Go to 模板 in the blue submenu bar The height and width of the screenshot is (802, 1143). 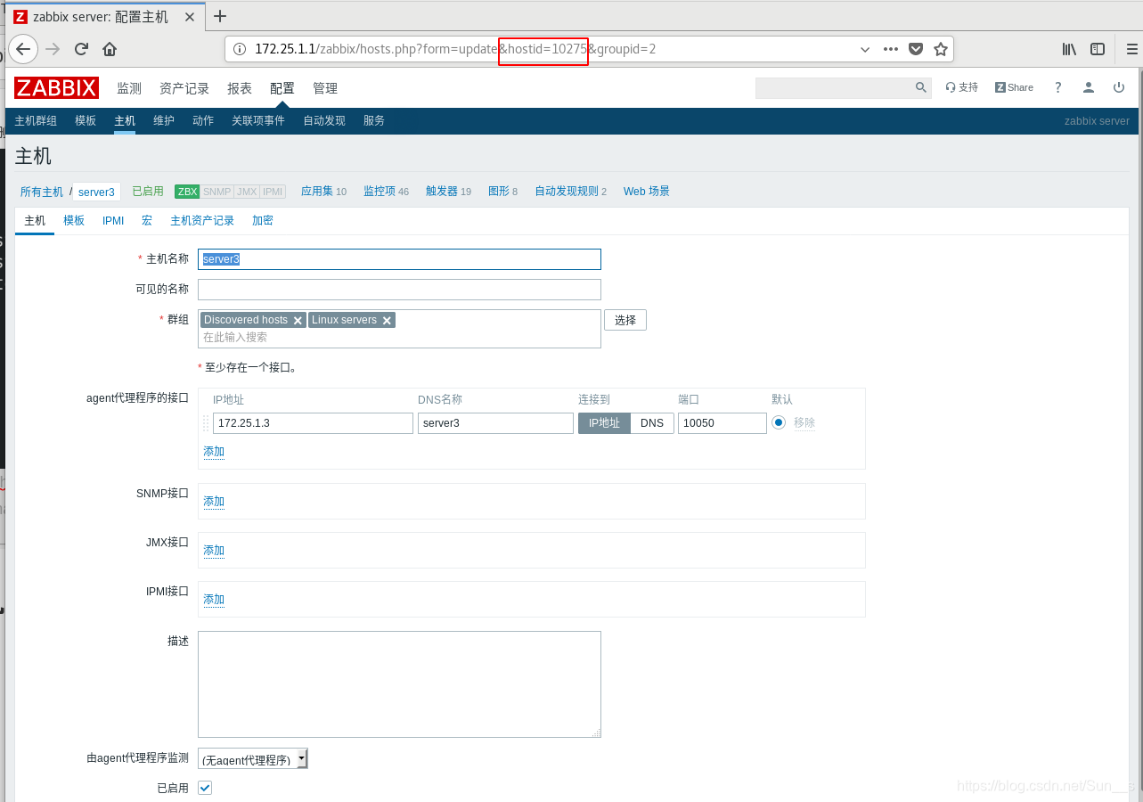coord(86,120)
